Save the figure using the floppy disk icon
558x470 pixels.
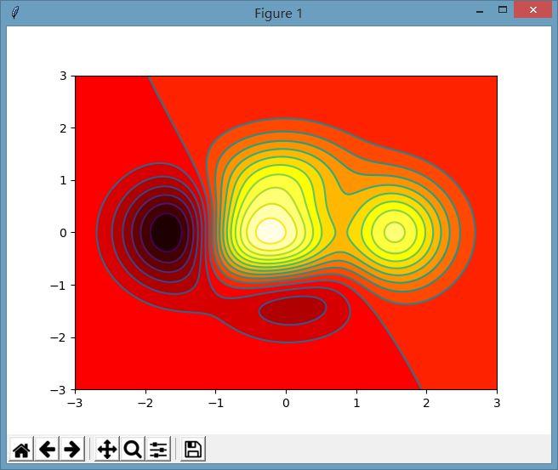pyautogui.click(x=193, y=449)
